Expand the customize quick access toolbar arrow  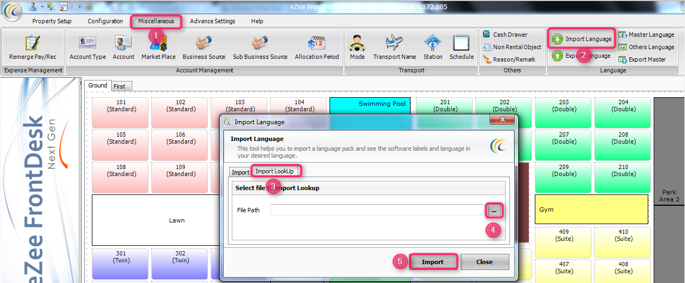tap(79, 6)
